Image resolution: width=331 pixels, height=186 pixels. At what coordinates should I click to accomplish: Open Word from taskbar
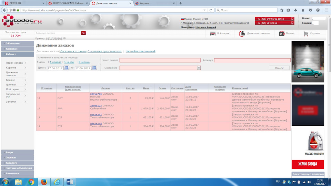click(x=70, y=182)
